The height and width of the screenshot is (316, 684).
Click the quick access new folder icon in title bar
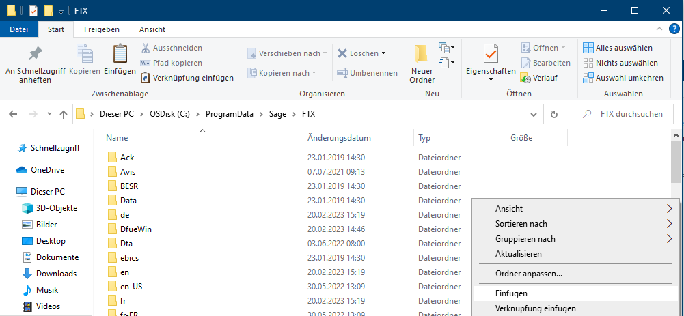click(x=49, y=10)
